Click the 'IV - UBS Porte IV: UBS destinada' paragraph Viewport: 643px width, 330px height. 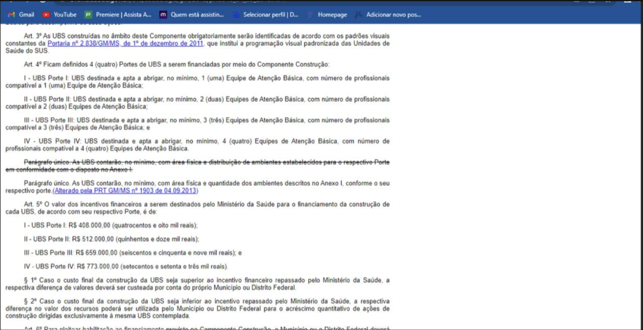[x=198, y=144]
